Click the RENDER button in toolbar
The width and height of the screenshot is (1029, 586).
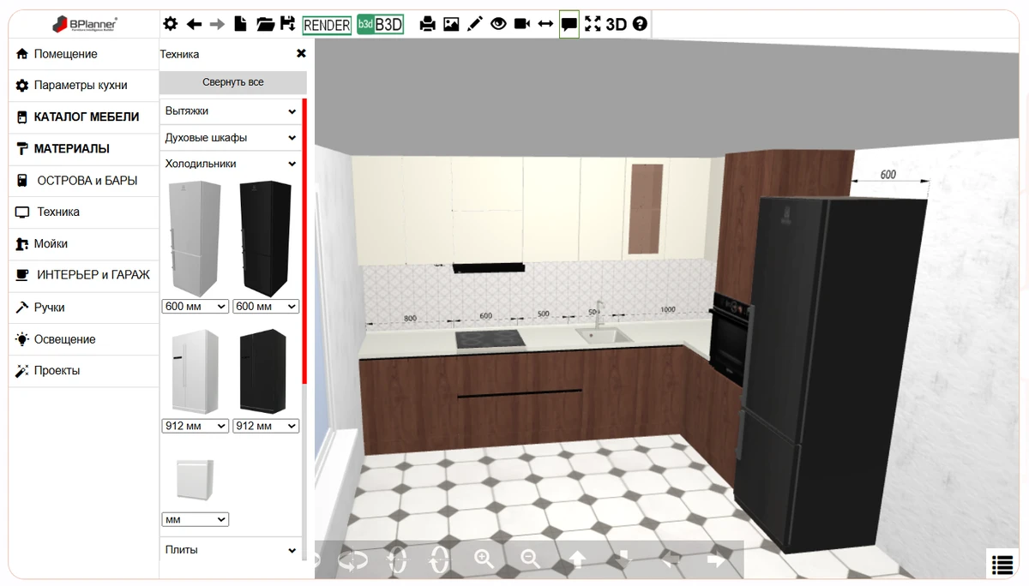[x=327, y=25]
